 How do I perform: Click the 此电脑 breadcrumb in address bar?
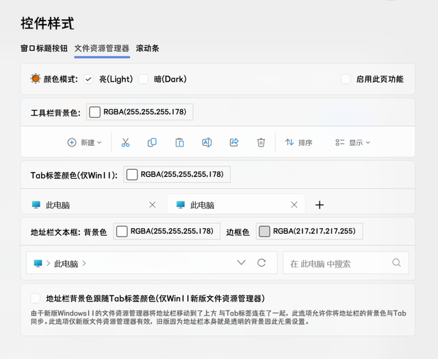pyautogui.click(x=66, y=264)
